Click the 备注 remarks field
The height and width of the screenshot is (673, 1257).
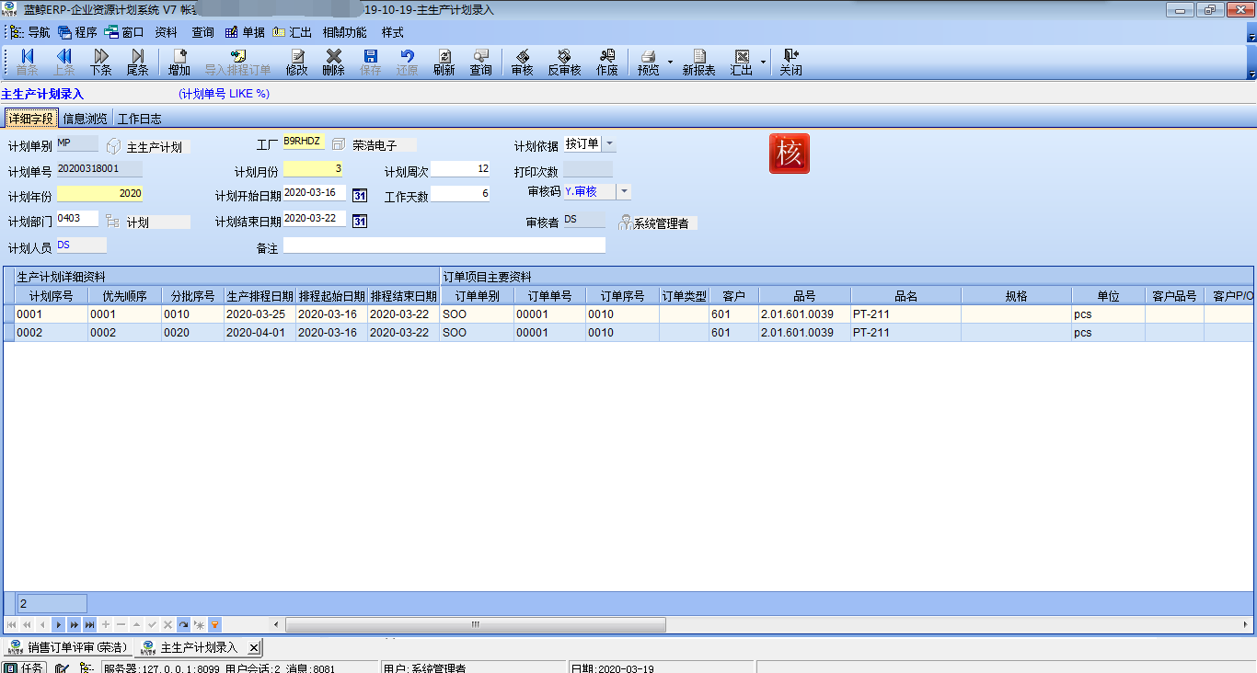point(444,245)
